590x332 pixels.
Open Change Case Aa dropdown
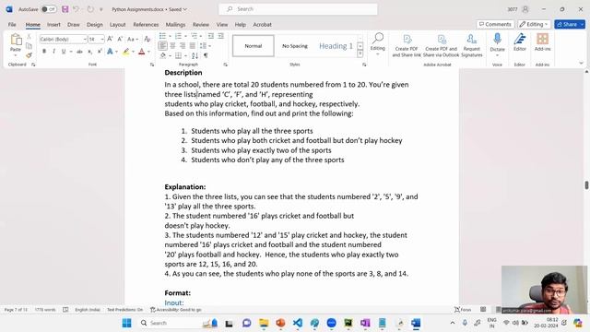pos(133,39)
